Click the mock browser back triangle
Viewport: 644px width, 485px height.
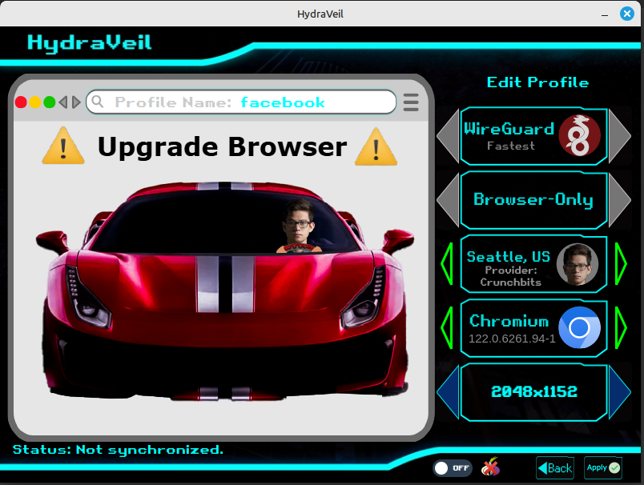(62, 102)
